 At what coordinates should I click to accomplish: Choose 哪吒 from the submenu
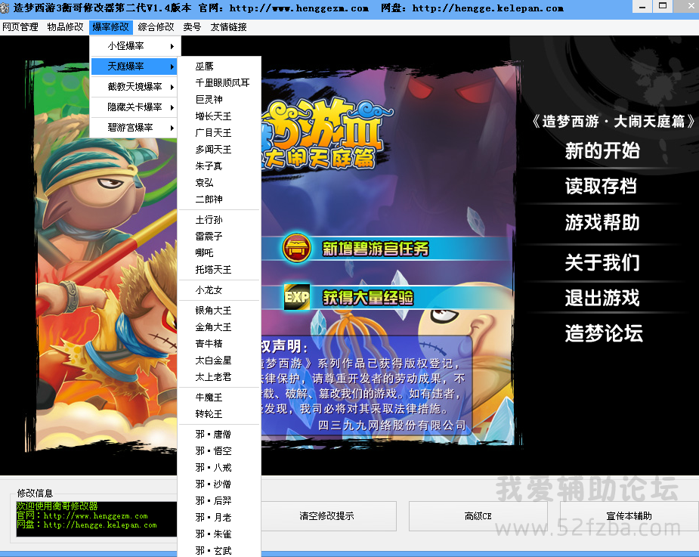[219, 253]
